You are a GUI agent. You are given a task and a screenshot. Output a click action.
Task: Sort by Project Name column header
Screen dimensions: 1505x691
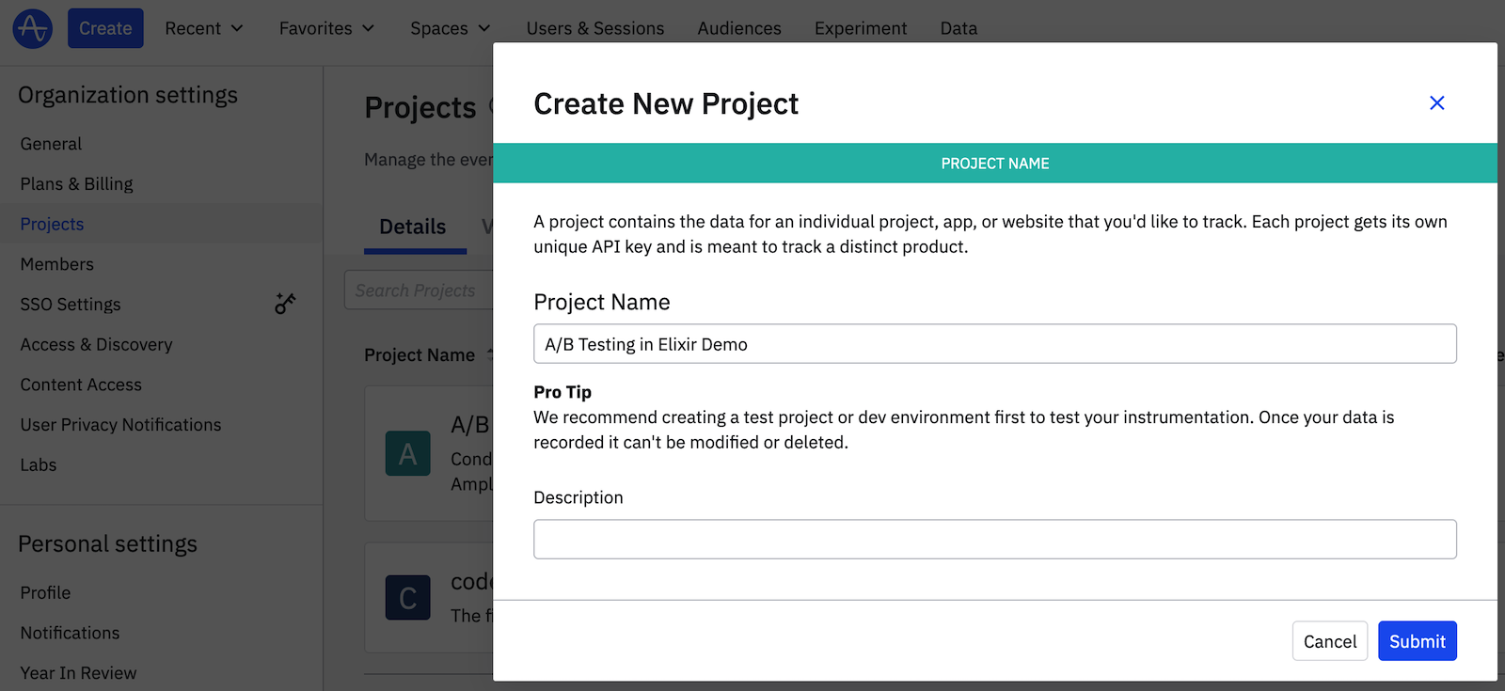[x=420, y=355]
